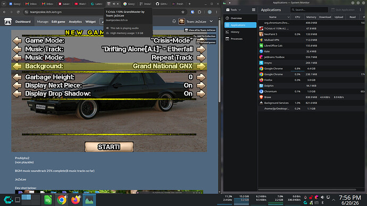This screenshot has width=367, height=206.
Task: Click the Bitwarden shield extension icon
Action: click(193, 12)
